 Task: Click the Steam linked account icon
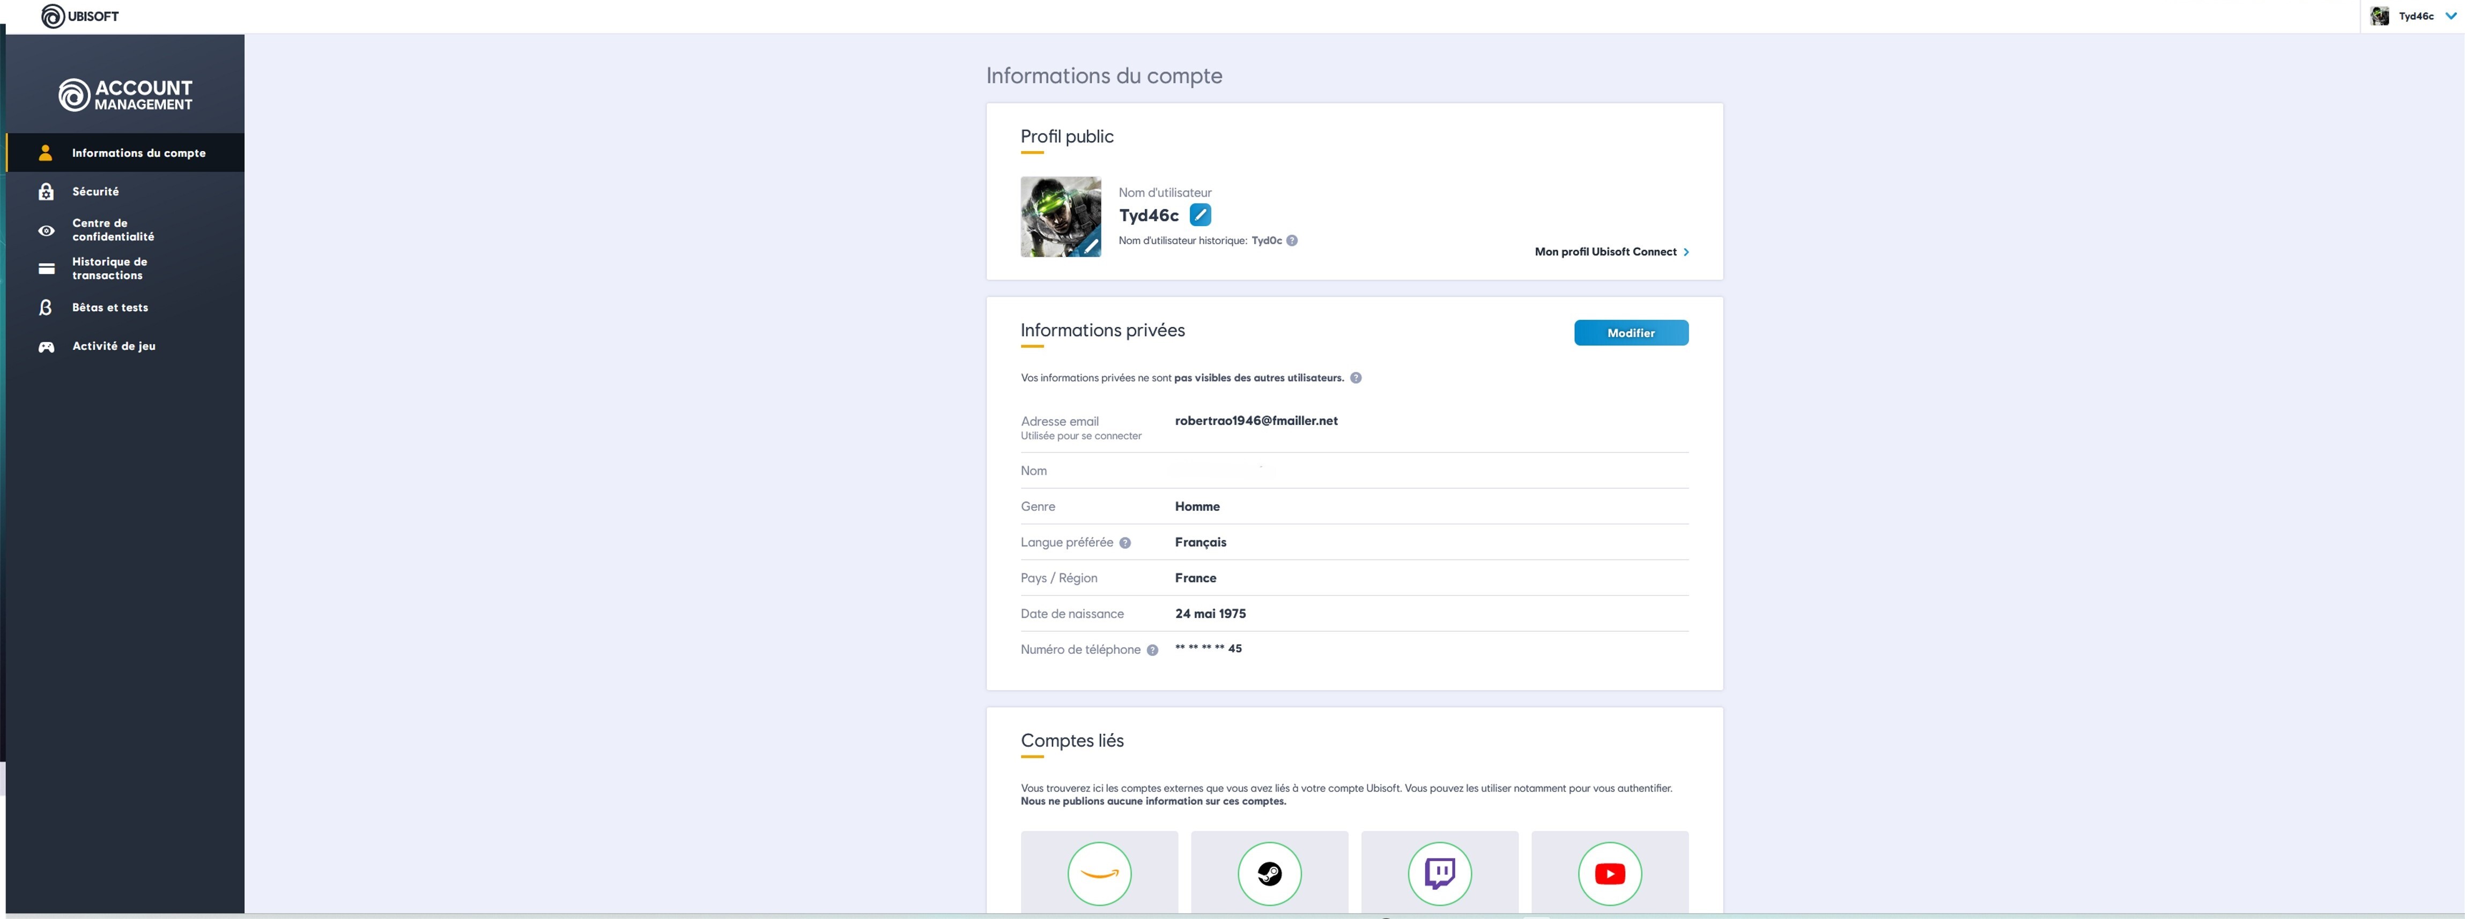click(x=1269, y=873)
